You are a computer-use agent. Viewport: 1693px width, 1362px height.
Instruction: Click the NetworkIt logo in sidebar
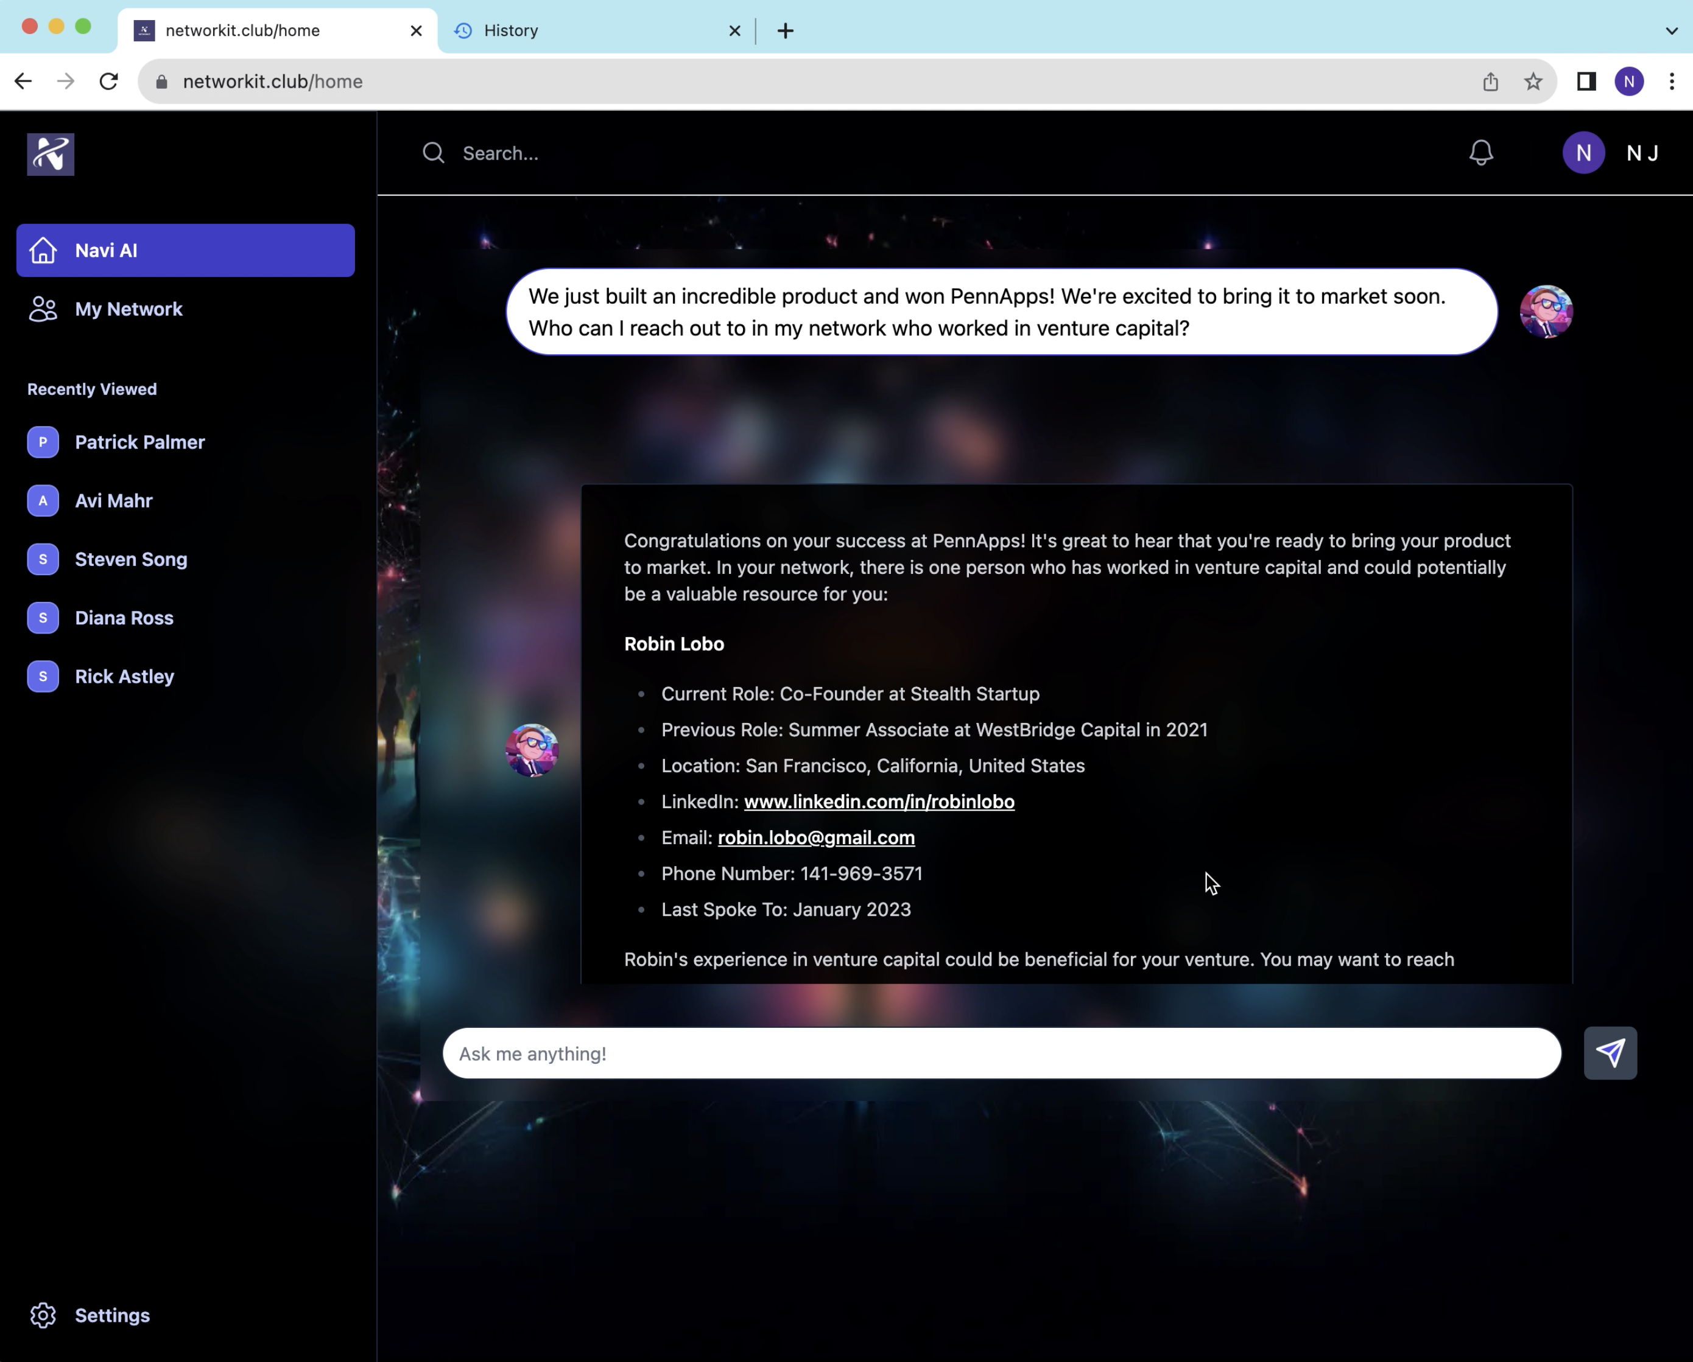click(51, 155)
